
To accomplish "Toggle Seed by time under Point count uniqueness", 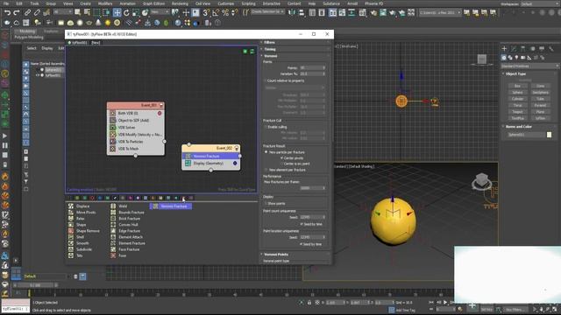I will (x=302, y=224).
